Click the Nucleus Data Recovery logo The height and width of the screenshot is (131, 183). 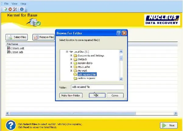162,20
